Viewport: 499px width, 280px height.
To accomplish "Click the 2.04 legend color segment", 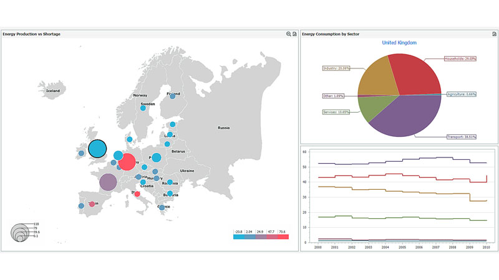I will 250,237.
